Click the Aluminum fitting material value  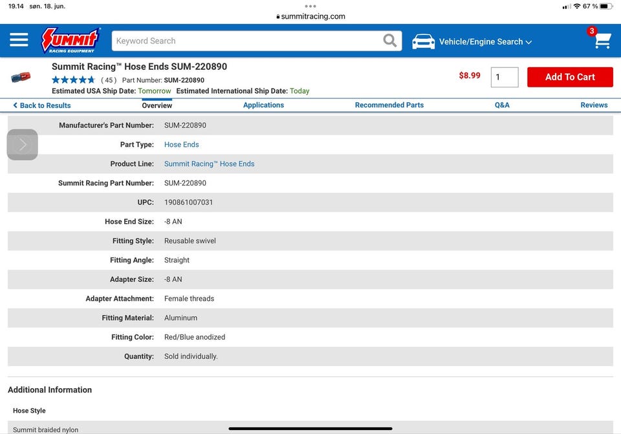(x=180, y=318)
